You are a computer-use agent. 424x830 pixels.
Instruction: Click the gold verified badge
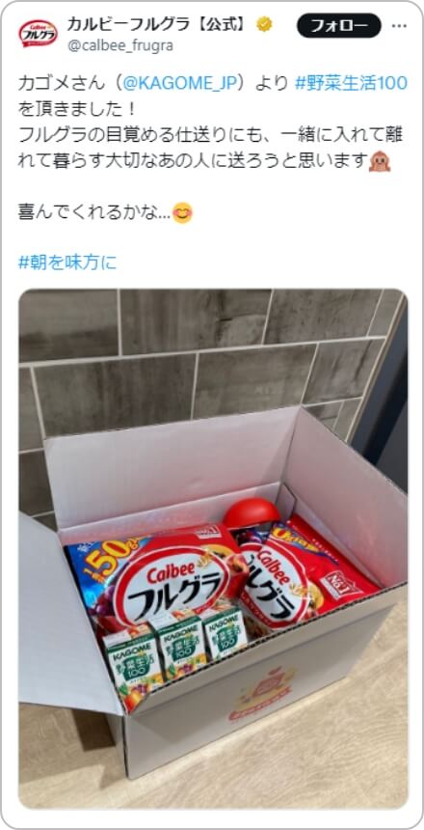click(264, 24)
